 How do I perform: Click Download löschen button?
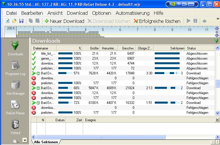tap(109, 21)
